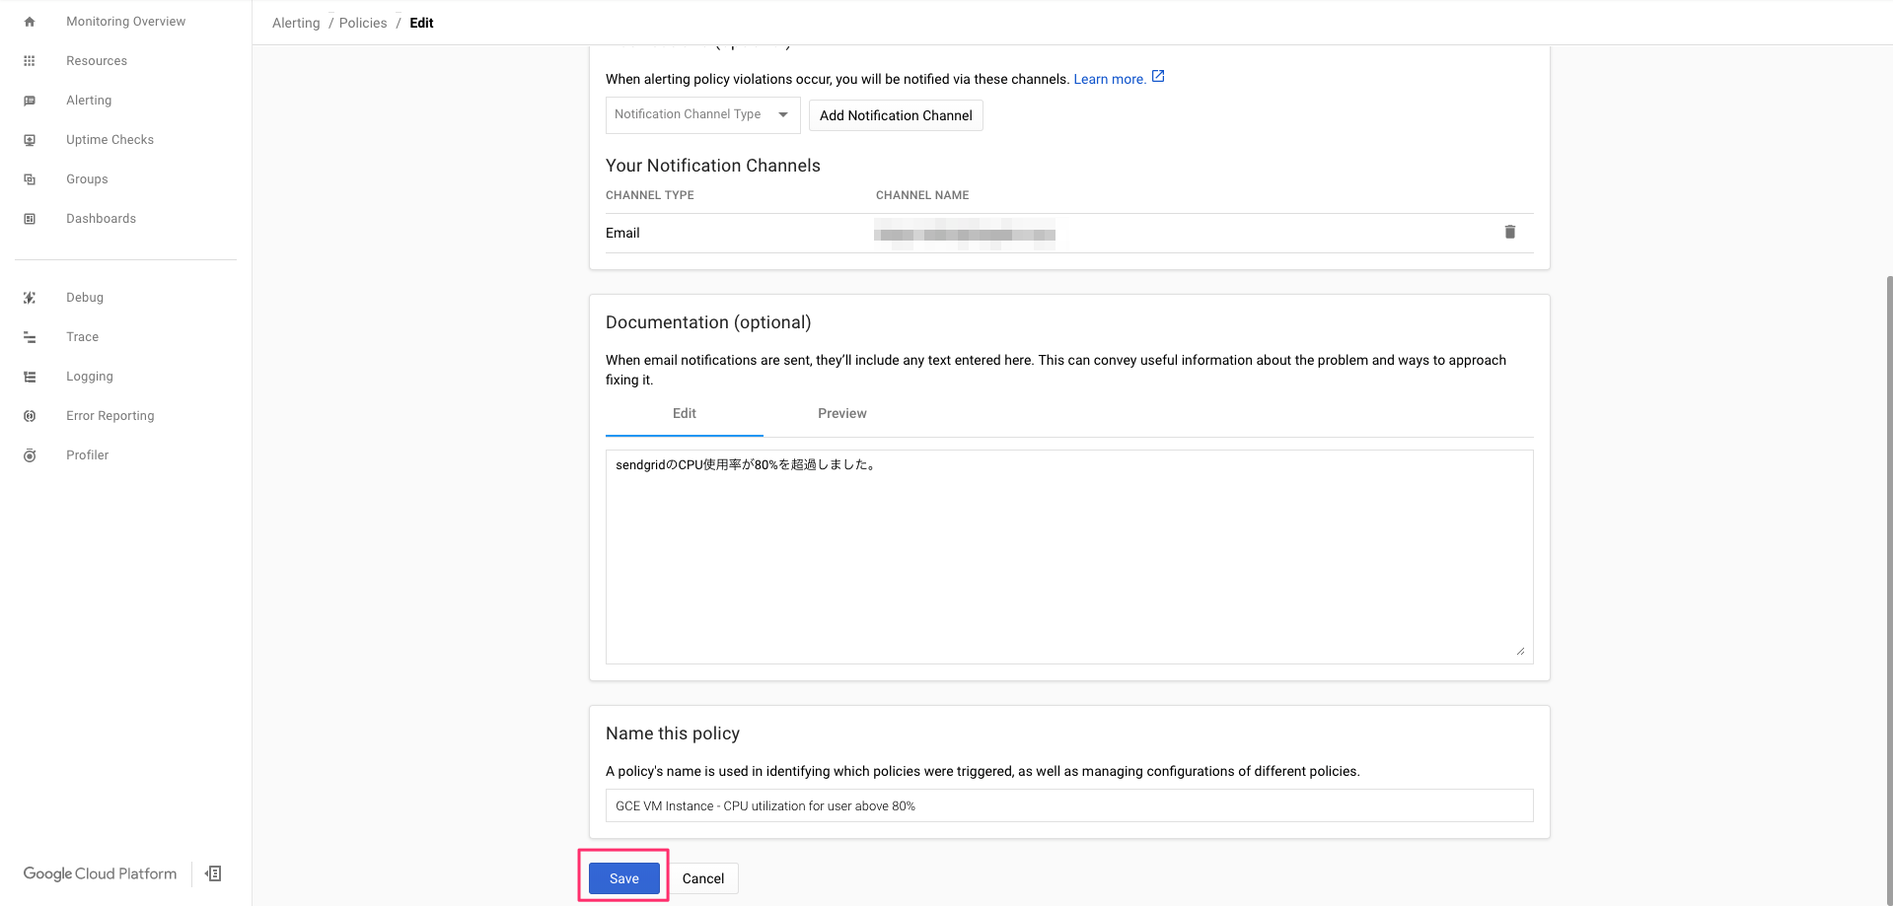This screenshot has height=906, width=1893.
Task: Select the Alerting sidebar icon
Action: [x=29, y=100]
